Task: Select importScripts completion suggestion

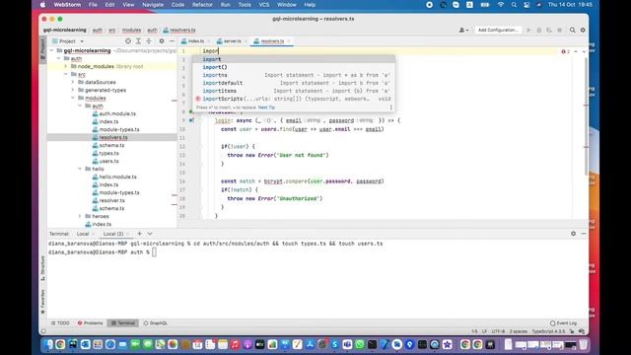Action: point(294,99)
